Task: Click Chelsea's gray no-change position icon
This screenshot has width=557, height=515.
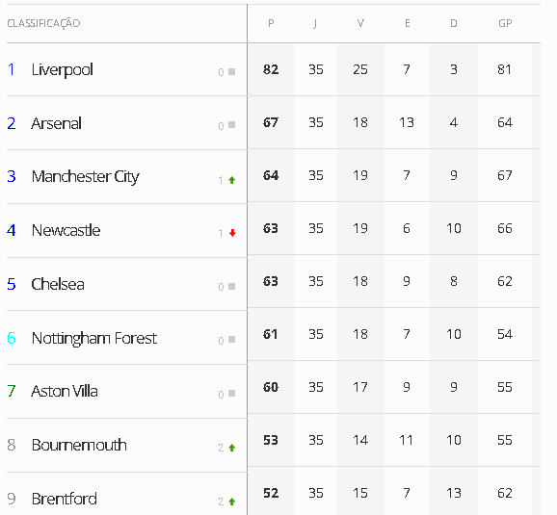Action: (x=231, y=287)
